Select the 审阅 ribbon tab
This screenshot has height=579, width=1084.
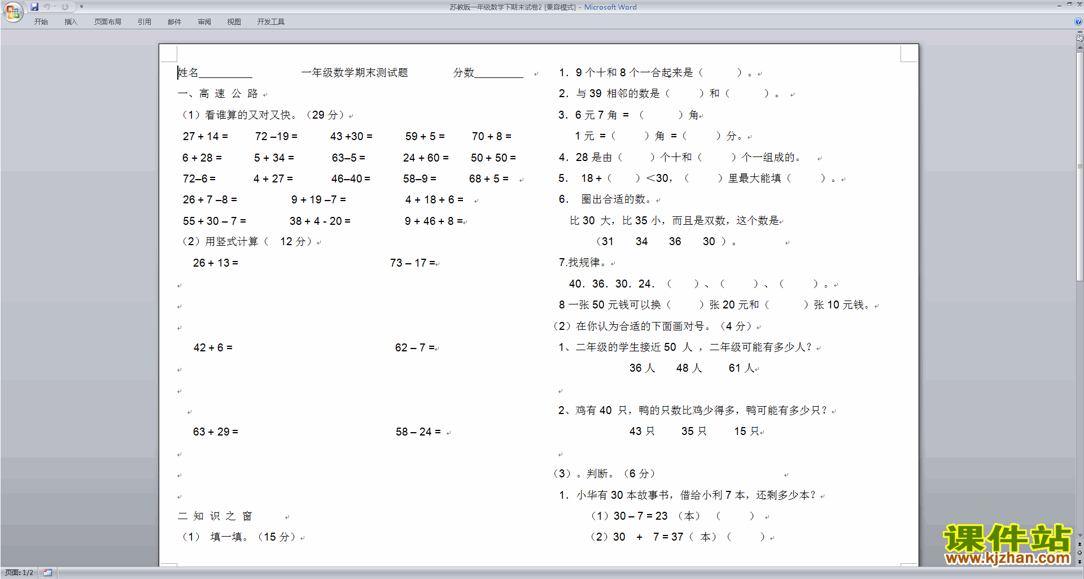coord(204,22)
